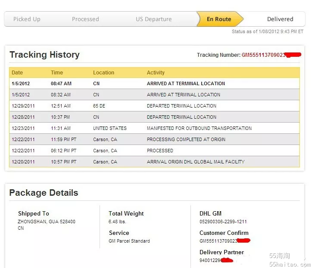This screenshot has height=268, width=312.
Task: Click the ZHONGSHAN, GUA 528400 address
Action: [47, 222]
